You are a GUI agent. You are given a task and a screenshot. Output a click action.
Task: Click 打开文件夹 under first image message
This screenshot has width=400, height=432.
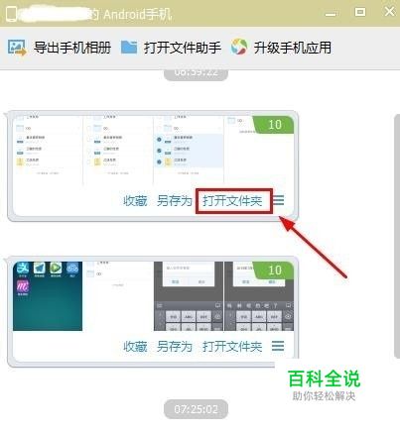tap(232, 201)
